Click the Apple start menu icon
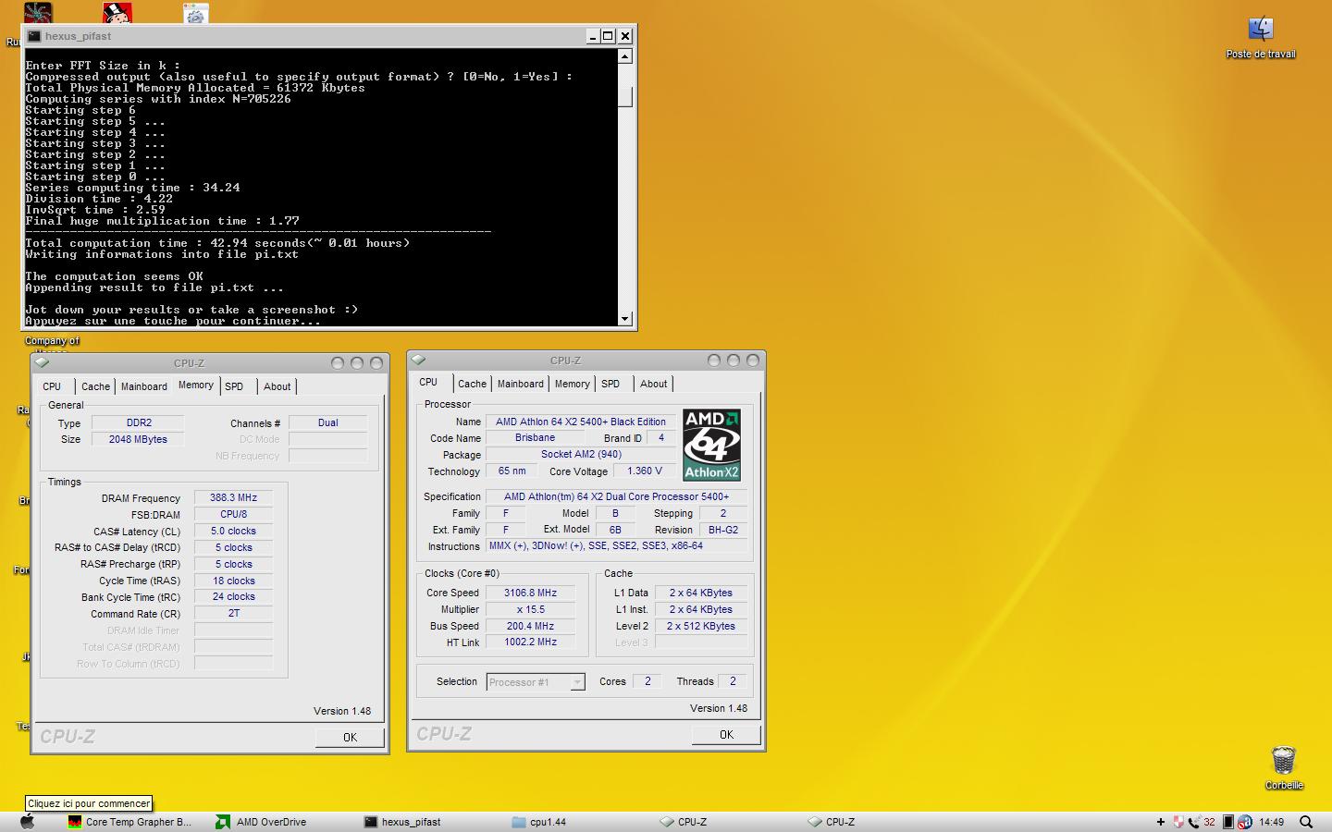 pos(28,822)
